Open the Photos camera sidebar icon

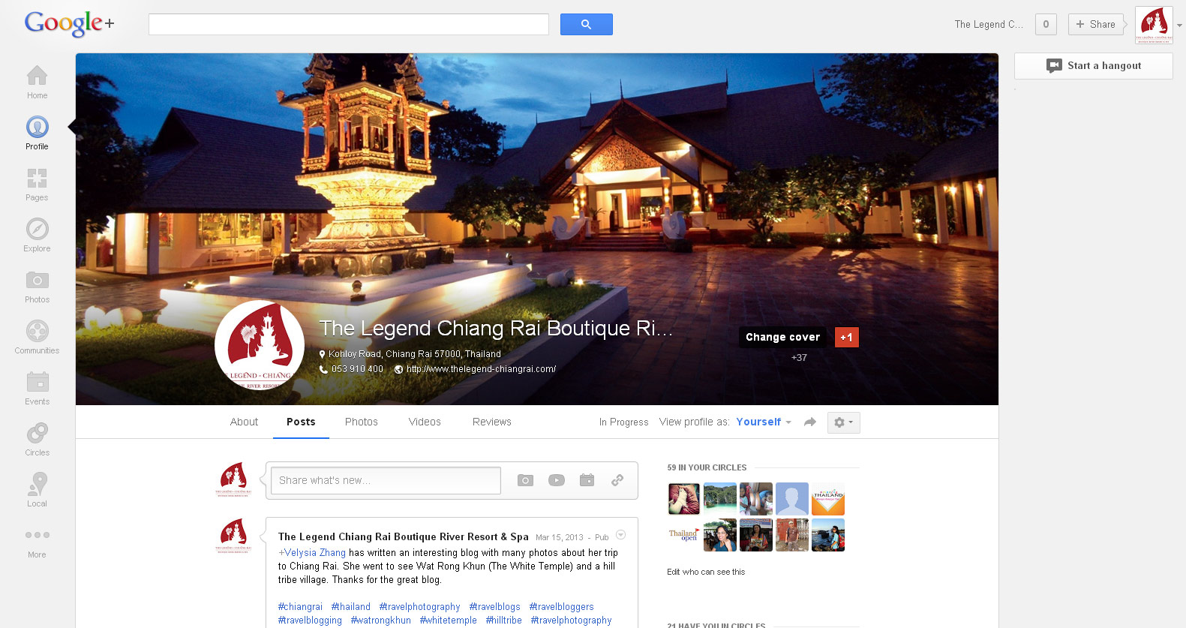click(x=37, y=280)
